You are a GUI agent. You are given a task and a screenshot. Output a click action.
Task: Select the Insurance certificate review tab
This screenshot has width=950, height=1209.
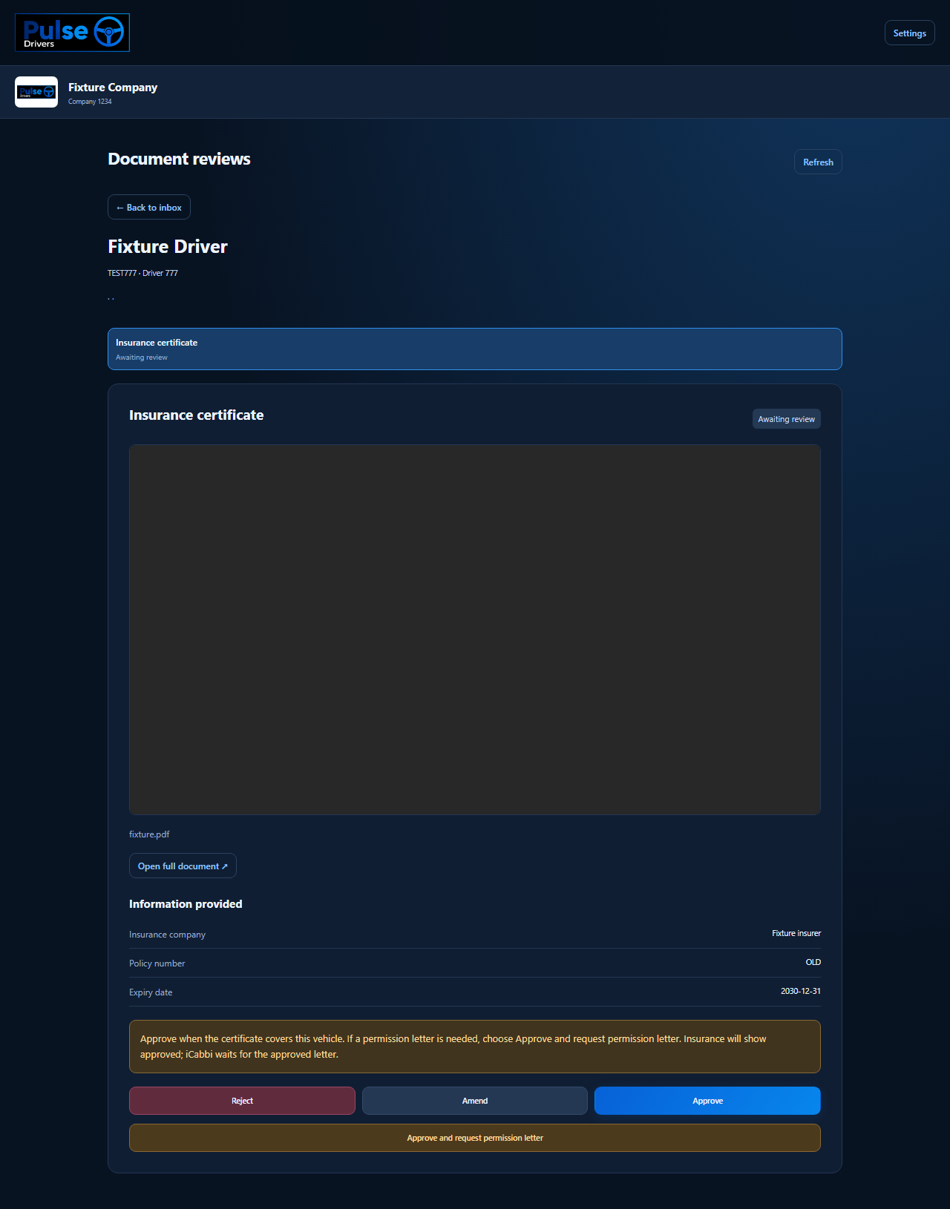click(475, 349)
